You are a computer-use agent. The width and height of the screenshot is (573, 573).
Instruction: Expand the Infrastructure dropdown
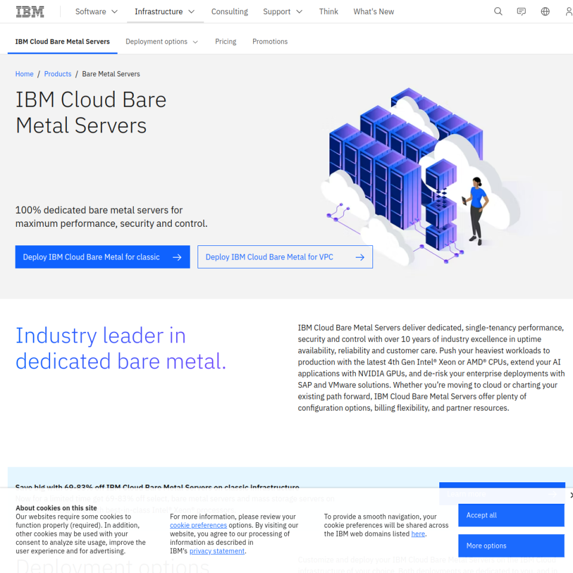point(165,11)
